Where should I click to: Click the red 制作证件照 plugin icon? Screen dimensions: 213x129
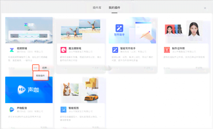(167, 50)
